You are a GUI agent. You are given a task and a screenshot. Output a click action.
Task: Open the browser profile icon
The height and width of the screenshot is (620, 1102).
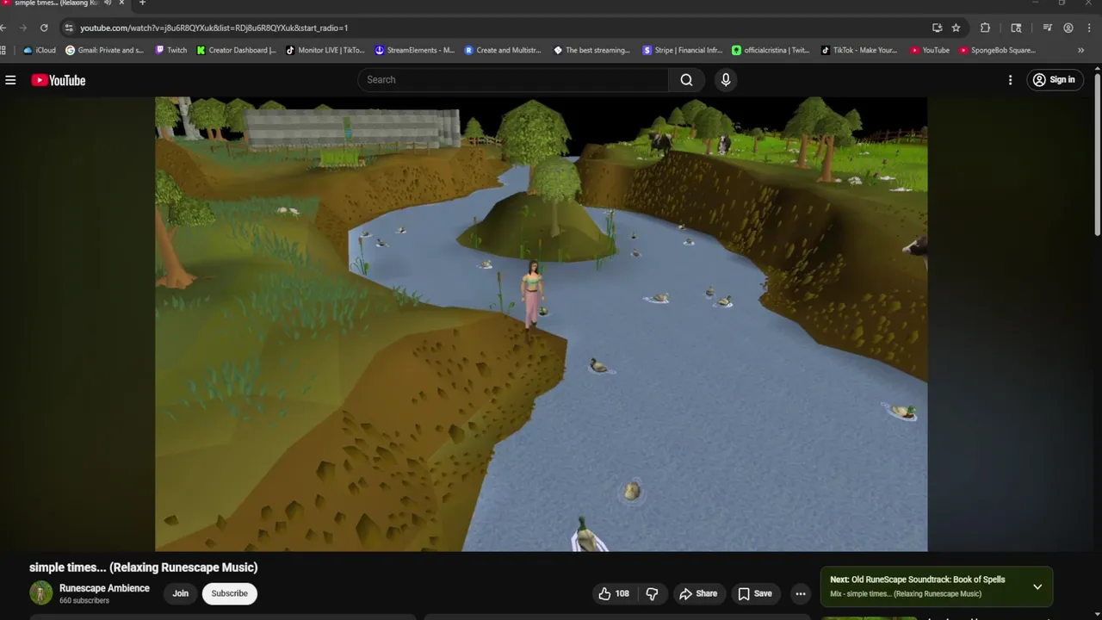tap(1068, 28)
